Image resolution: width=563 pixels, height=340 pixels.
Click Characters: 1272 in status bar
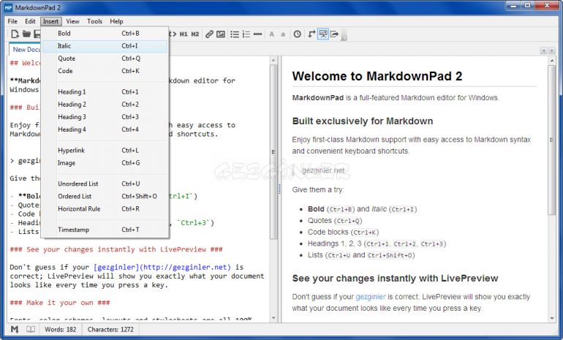[x=110, y=329]
